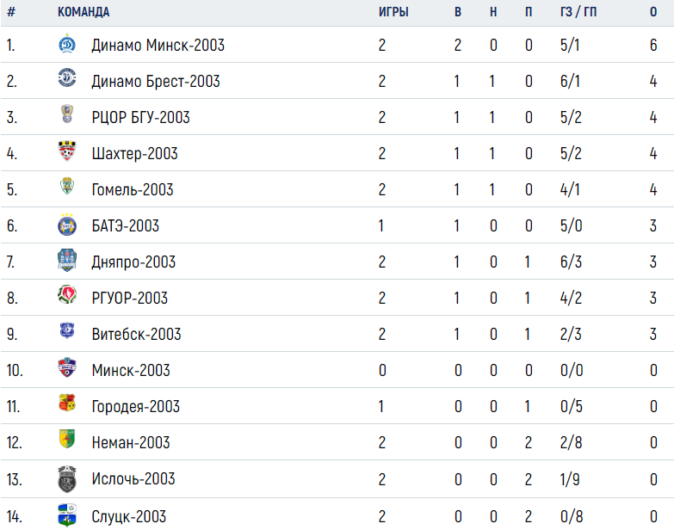
Task: Click the Городея-2003 club crest
Action: (67, 403)
